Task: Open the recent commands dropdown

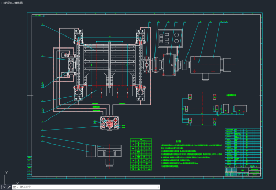Action: pyautogui.click(x=16, y=187)
